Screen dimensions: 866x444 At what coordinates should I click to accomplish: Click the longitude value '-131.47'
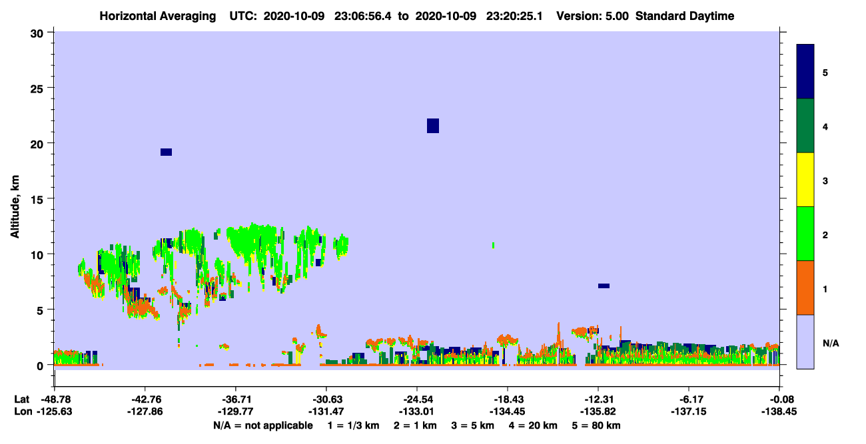click(x=326, y=412)
